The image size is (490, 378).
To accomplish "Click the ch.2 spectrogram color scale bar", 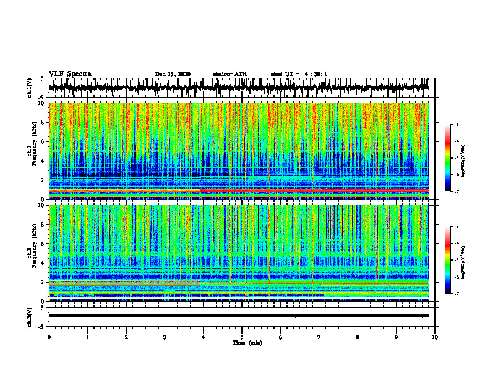I will (x=448, y=260).
